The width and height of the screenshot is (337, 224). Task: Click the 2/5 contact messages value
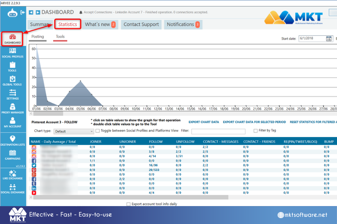coord(205,152)
